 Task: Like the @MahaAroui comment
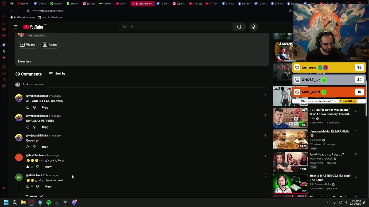click(28, 187)
